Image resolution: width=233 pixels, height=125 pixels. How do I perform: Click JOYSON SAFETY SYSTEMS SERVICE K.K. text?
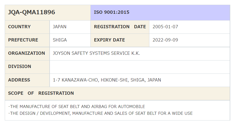96,53
